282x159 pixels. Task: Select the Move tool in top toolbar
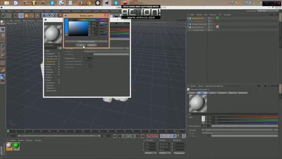point(21,16)
